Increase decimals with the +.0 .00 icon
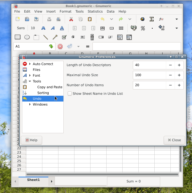Viewport: 192px width, 193px height. pos(161,28)
